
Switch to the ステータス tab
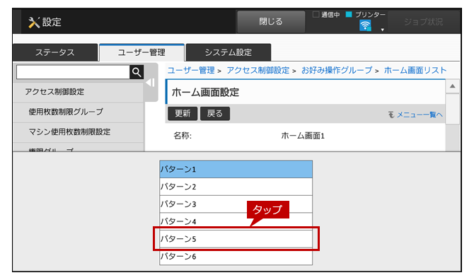coord(55,52)
